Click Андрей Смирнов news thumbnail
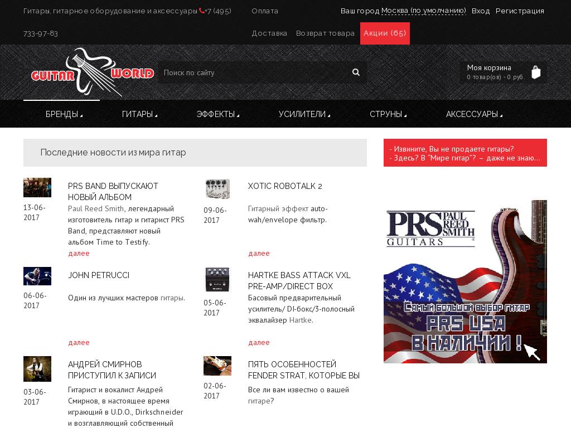The width and height of the screenshot is (571, 428). (37, 369)
